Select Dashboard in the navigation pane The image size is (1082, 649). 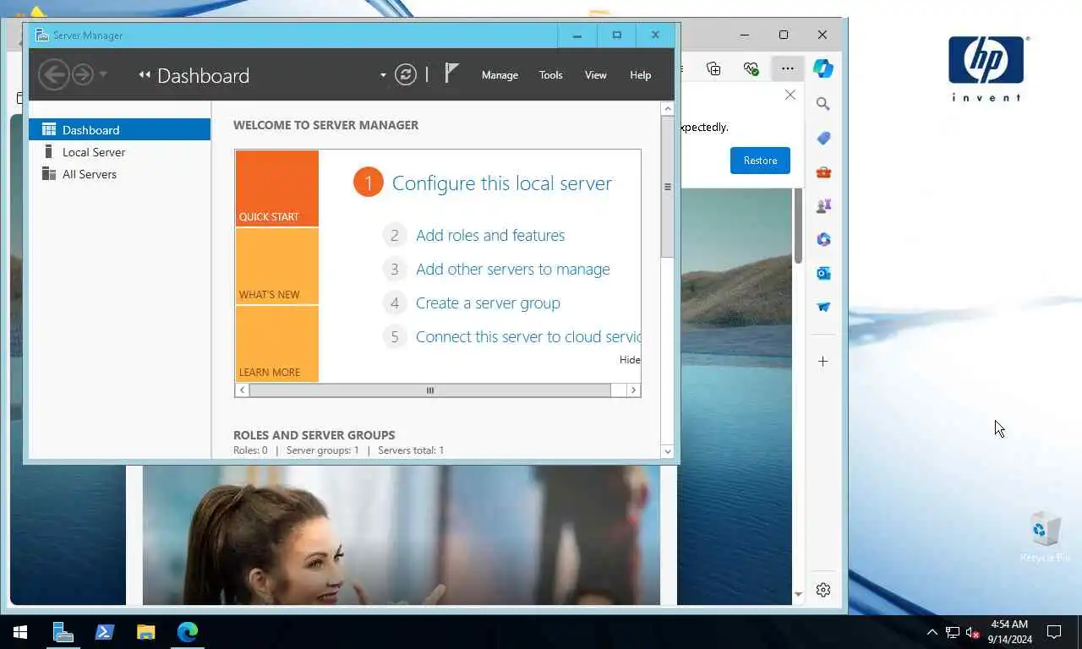(119, 129)
